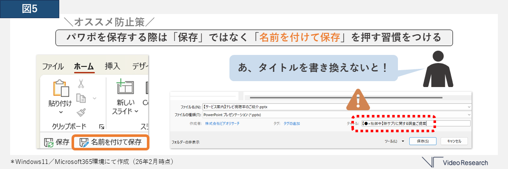Select the ホーム ribbon tab
The width and height of the screenshot is (508, 169).
84,66
